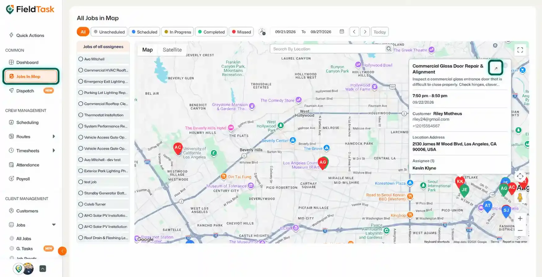
Task: Open Payroll section
Action: pos(23,179)
